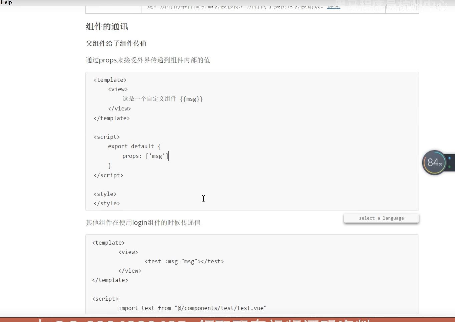Viewport: 455px width, 322px height.
Task: Click the code line 'export default {'
Action: pos(134,146)
